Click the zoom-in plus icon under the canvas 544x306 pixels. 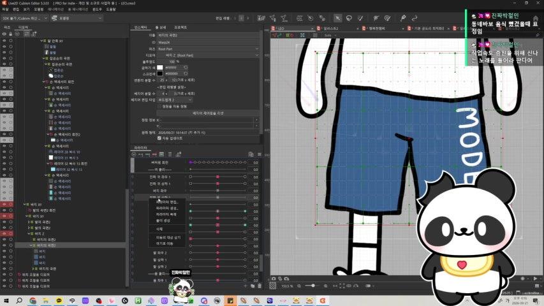pyautogui.click(x=325, y=286)
